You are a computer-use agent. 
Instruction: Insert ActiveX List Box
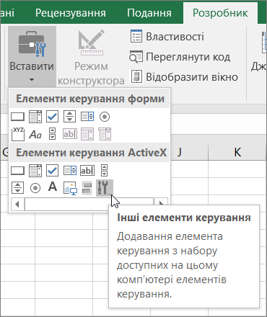pyautogui.click(x=70, y=171)
